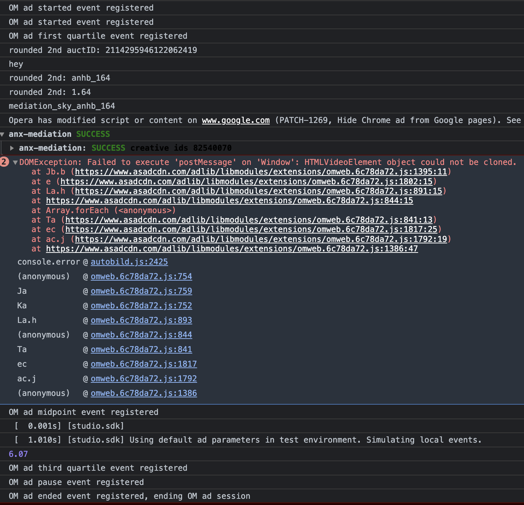Open the www.google.com link

pyautogui.click(x=235, y=120)
